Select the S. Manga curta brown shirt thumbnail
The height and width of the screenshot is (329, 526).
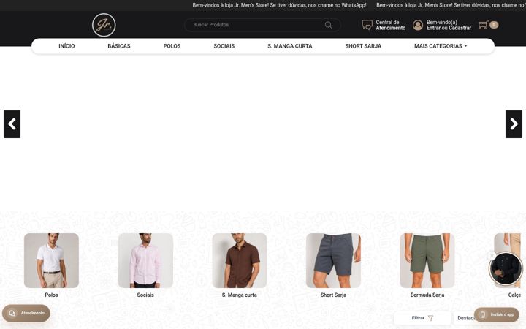[x=240, y=260]
